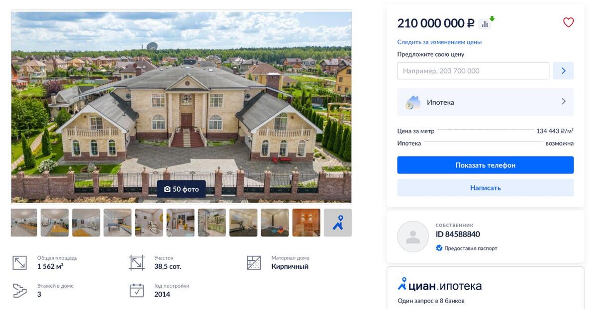Click the verified passport badge icon
Screen dimensions: 597x309
coord(439,248)
